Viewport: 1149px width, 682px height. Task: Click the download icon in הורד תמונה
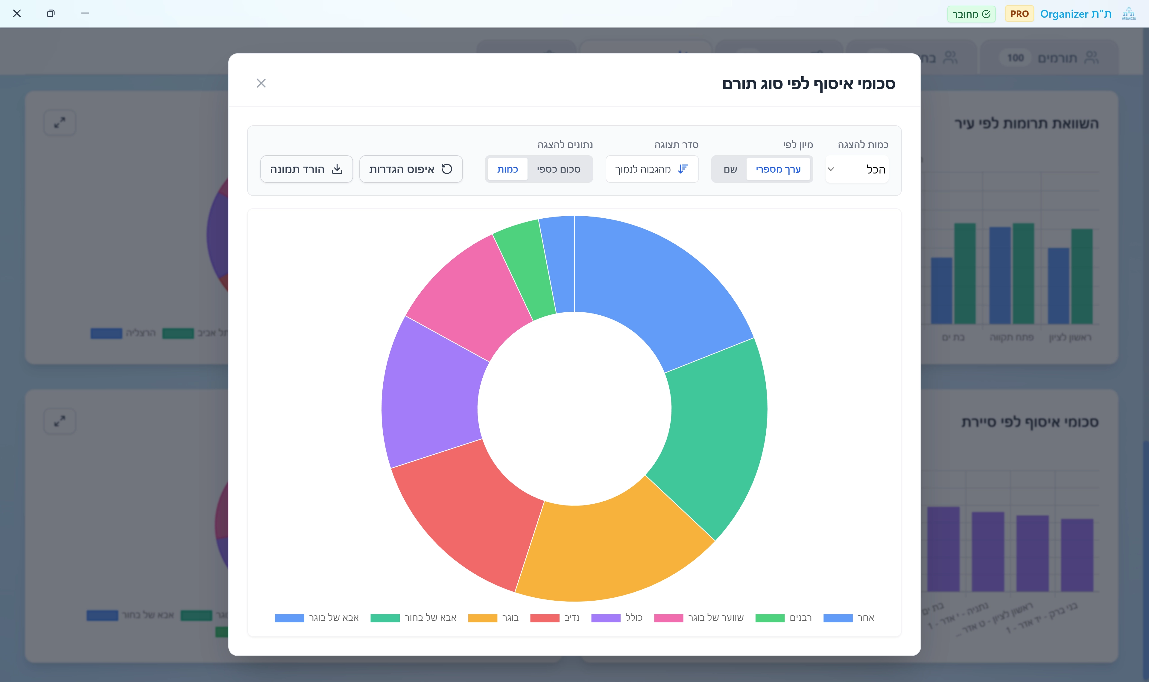(337, 169)
